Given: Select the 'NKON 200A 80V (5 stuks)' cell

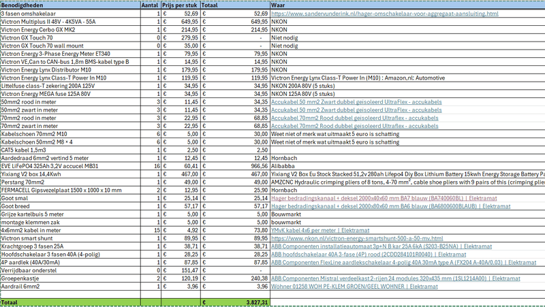Looking at the screenshot, I should tap(407, 86).
